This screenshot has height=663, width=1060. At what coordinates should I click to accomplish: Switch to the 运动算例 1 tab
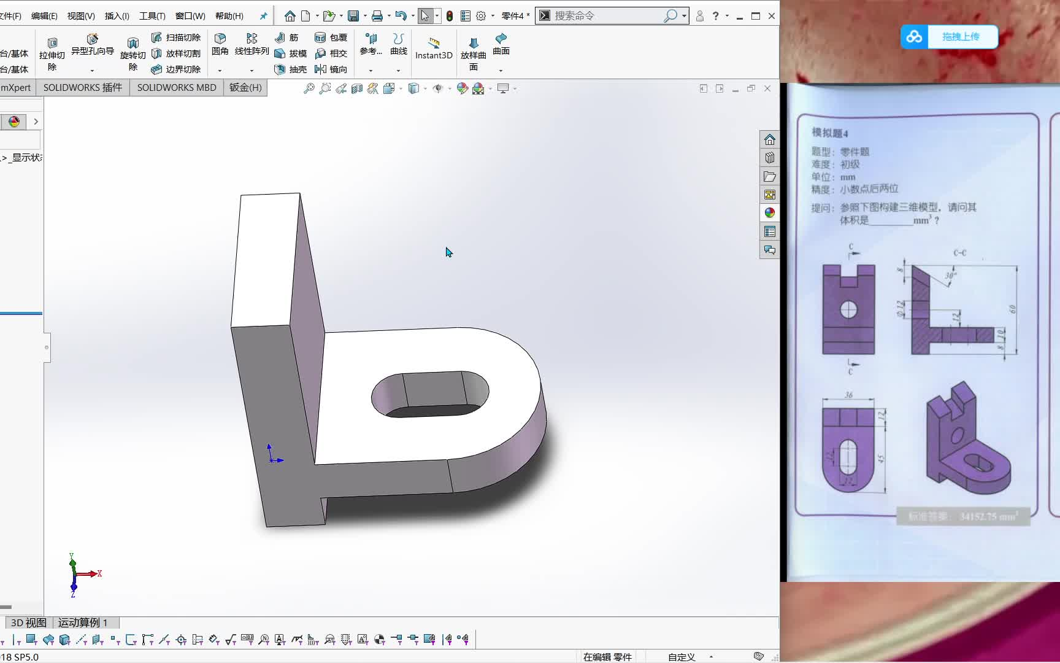(83, 622)
